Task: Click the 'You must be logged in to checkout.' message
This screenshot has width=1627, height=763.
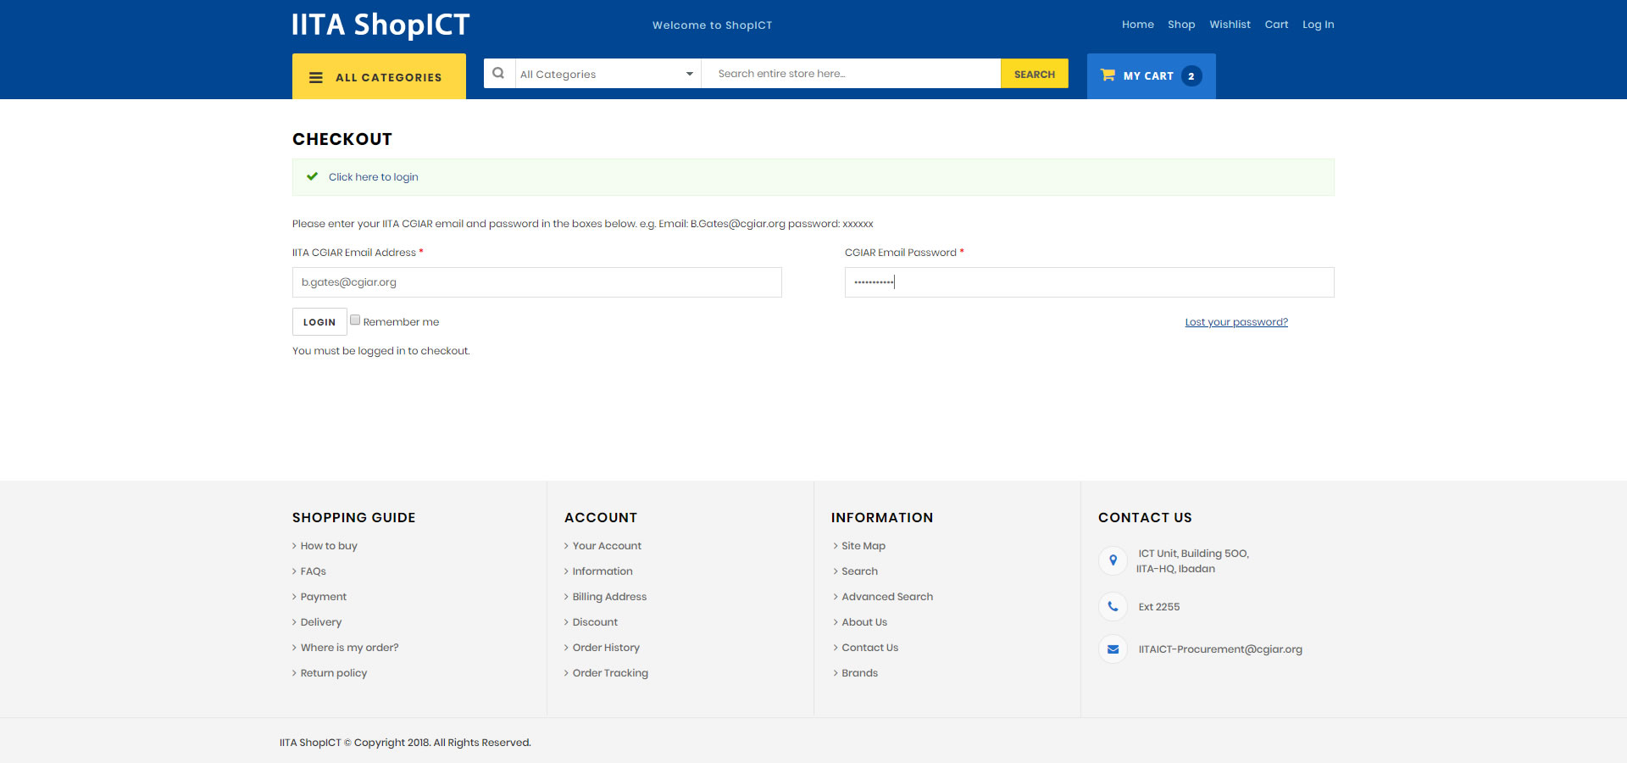Action: [381, 351]
